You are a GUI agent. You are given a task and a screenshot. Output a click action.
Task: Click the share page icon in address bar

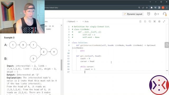pos(143,8)
